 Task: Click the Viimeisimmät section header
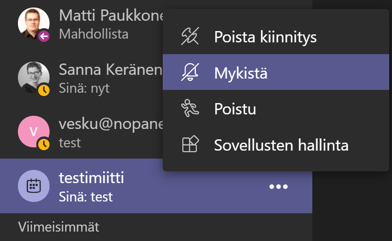click(x=59, y=227)
